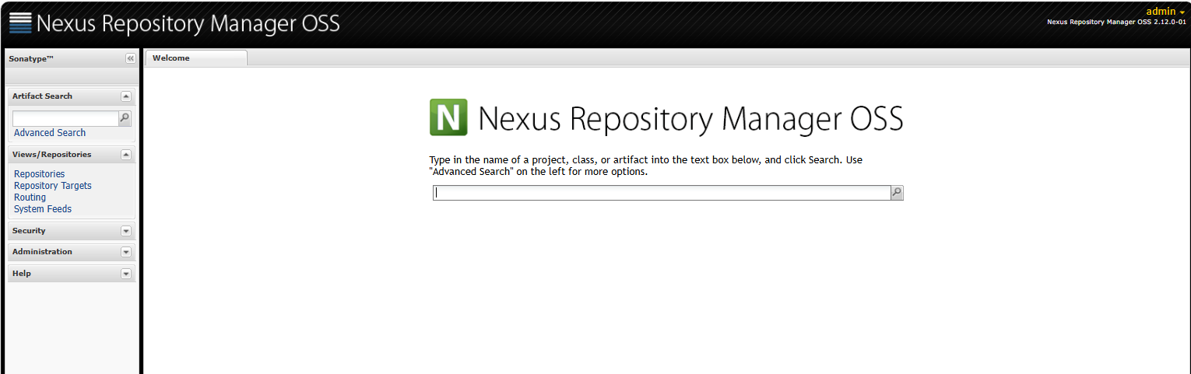Click the green Nexus N logo
Viewport: 1191px width, 374px height.
[448, 117]
